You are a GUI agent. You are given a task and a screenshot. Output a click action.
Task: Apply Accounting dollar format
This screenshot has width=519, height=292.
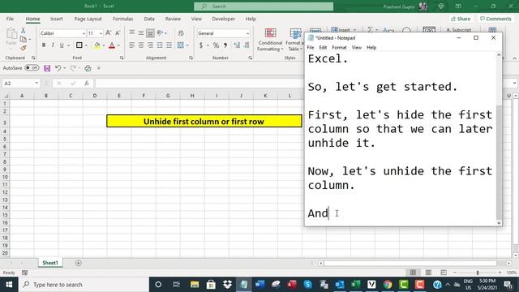coord(201,45)
